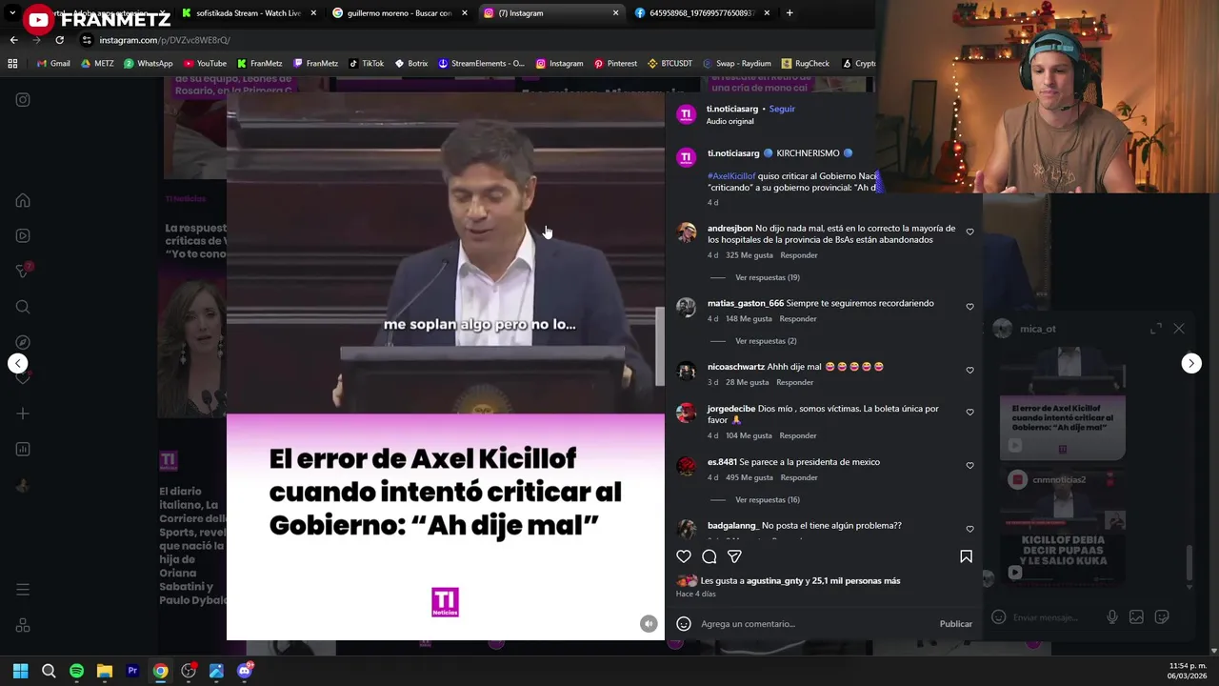Screen dimensions: 1219x686
Task: Switch to 'sofistikada Stream - Watch Live' tab
Action: point(249,13)
